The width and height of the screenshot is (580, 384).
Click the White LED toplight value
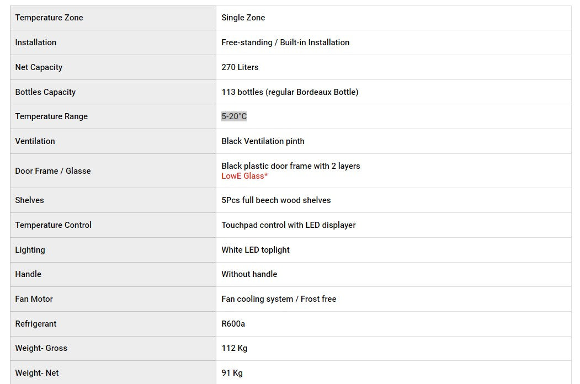coord(255,250)
